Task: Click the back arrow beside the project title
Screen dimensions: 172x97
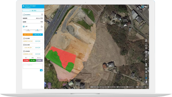Action: click(x=23, y=6)
